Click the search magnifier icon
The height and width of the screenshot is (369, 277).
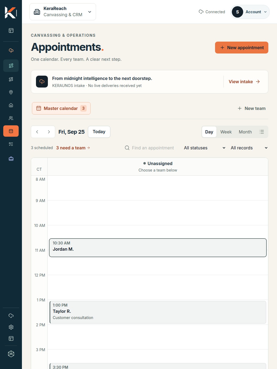pos(127,148)
